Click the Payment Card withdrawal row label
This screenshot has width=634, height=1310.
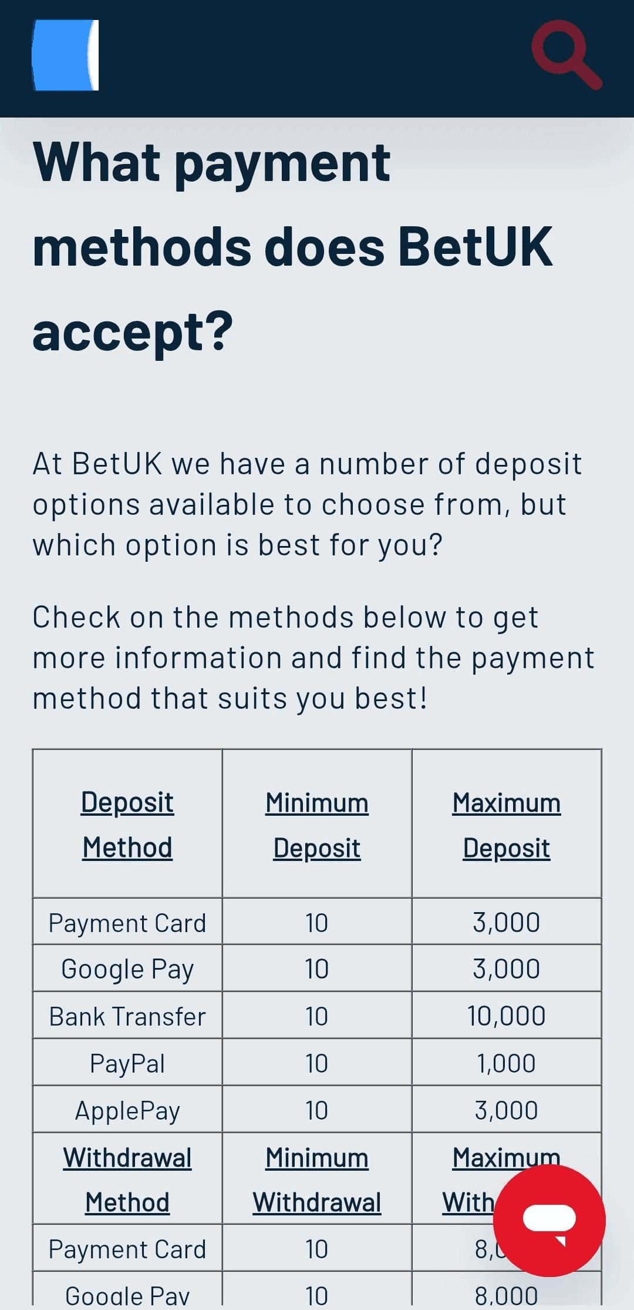pos(127,1249)
